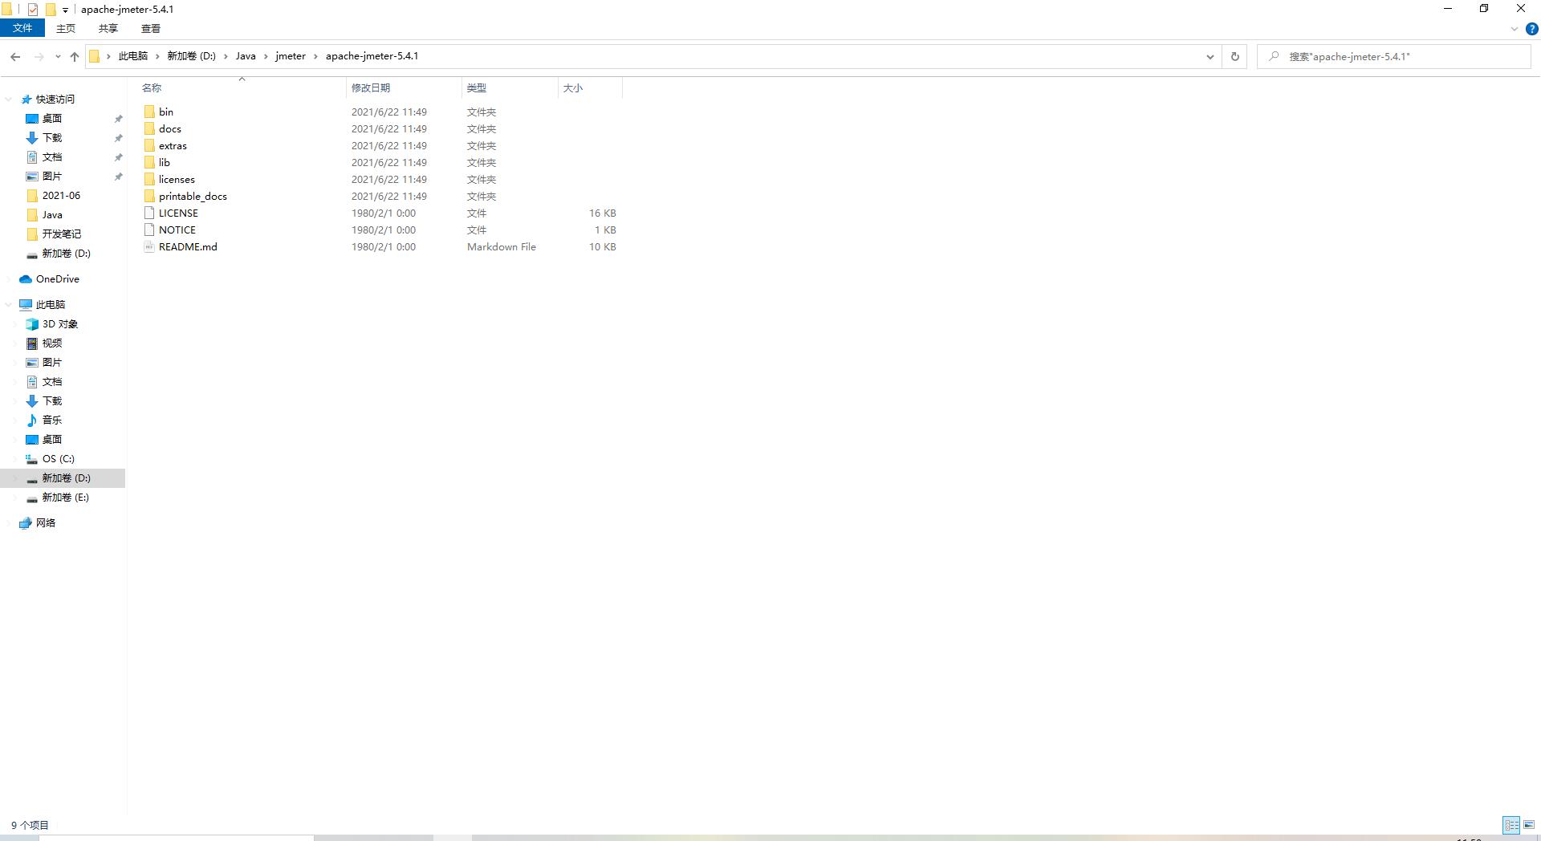Go up one folder level arrow
Image resolution: width=1541 pixels, height=841 pixels.
click(x=75, y=56)
